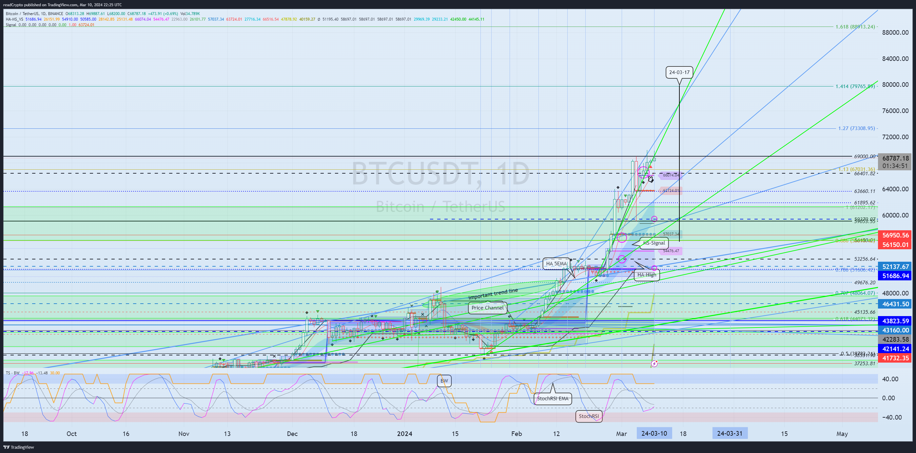Click the 49676.20 line label

865,282
